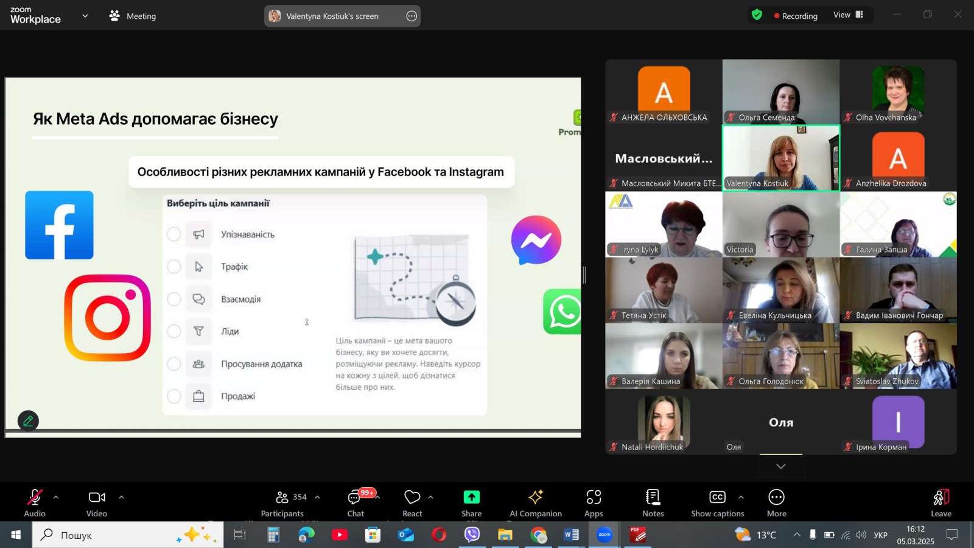Open meeting Notes

653,503
